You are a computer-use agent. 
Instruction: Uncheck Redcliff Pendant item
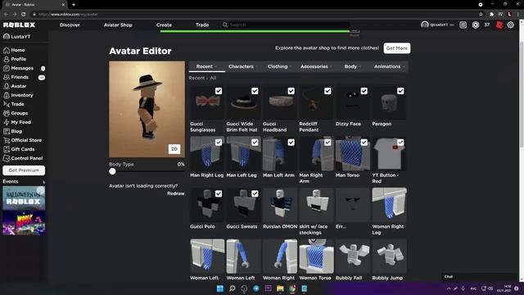327,91
